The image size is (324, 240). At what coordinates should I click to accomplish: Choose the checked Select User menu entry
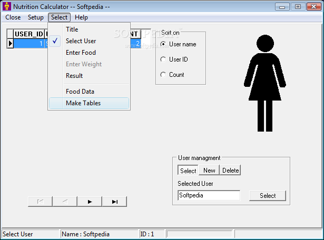89,41
